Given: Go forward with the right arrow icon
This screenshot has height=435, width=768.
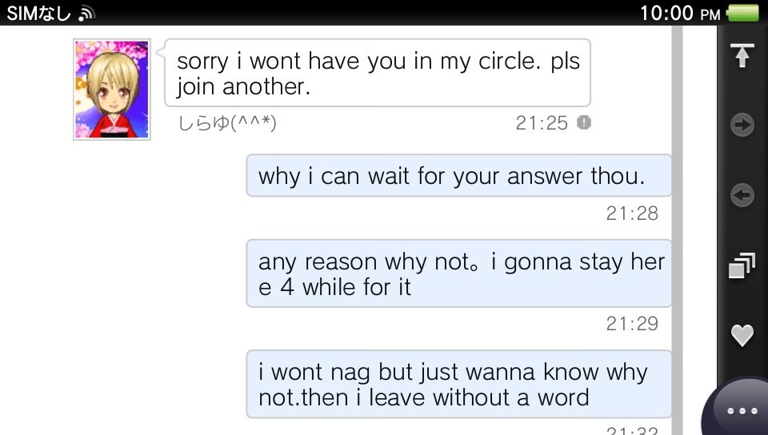Looking at the screenshot, I should click(742, 125).
